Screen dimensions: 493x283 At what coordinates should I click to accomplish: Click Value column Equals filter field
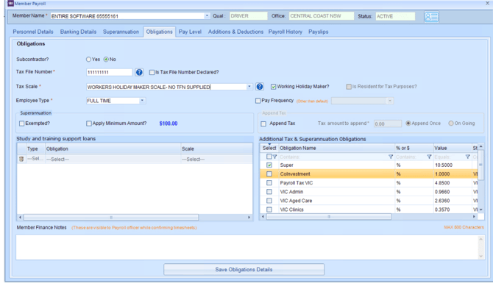[449, 157]
